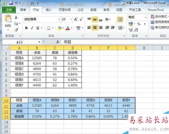
Task: Click the phonetic guide 文 icon
Action: pos(78,28)
